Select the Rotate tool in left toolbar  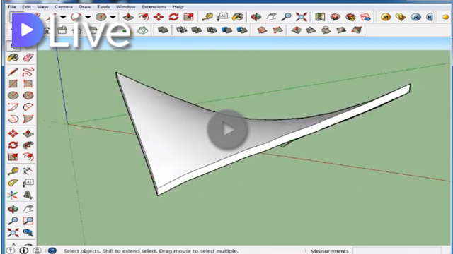click(x=13, y=145)
